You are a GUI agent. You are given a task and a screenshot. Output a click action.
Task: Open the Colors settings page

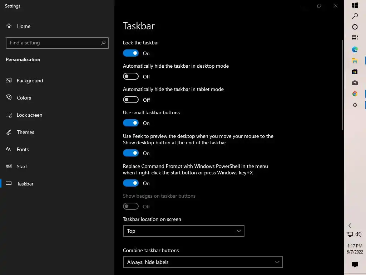coord(24,98)
